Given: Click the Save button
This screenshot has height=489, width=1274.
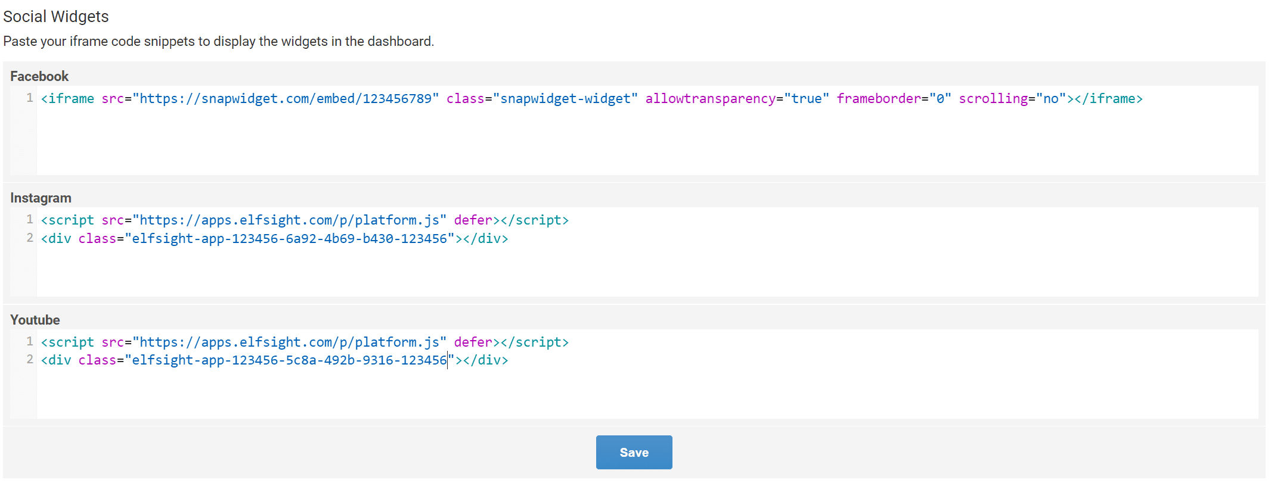Looking at the screenshot, I should [634, 452].
